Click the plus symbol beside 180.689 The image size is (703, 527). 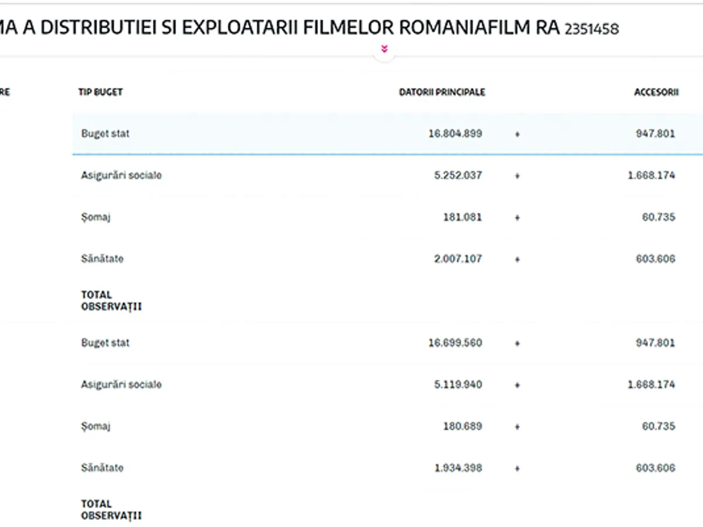click(517, 427)
